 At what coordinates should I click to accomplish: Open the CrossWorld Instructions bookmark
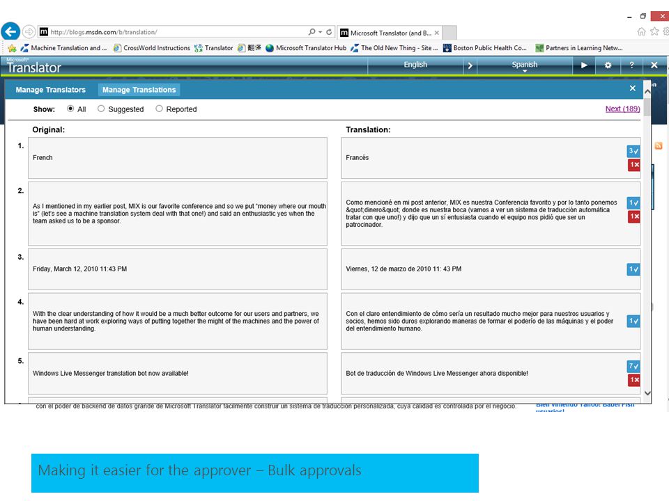coord(152,48)
